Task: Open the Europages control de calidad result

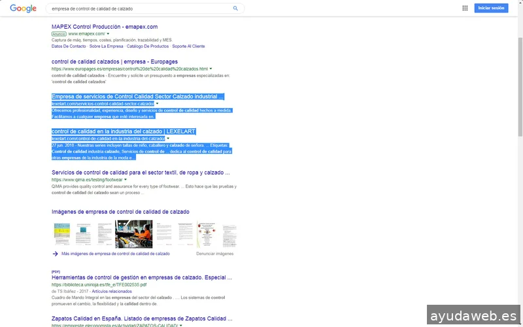Action: pyautogui.click(x=114, y=62)
